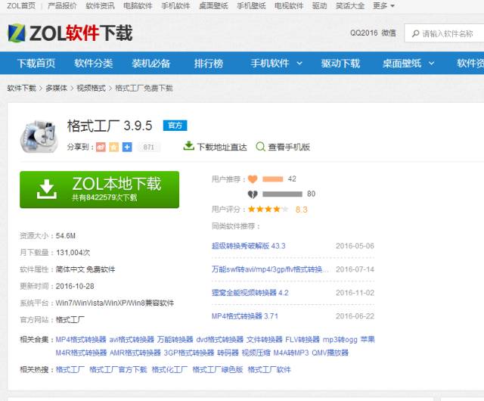Click 驱动 in the top bar
The width and height of the screenshot is (484, 401).
(319, 5)
